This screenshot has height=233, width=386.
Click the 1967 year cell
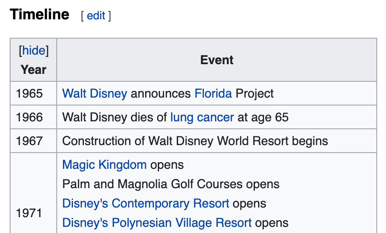click(29, 141)
